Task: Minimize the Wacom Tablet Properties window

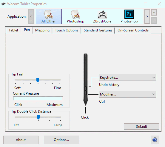Action: (x=132, y=4)
